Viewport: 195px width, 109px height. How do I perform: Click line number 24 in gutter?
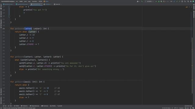[x=4, y=28]
